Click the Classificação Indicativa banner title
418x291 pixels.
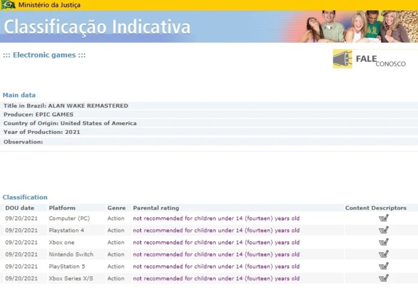click(x=97, y=27)
